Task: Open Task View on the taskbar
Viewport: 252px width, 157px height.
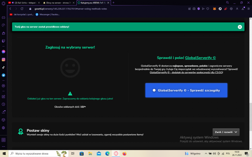Action: coord(73,153)
